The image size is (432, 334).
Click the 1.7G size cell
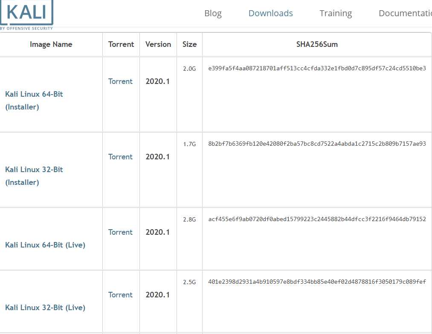[x=189, y=144]
